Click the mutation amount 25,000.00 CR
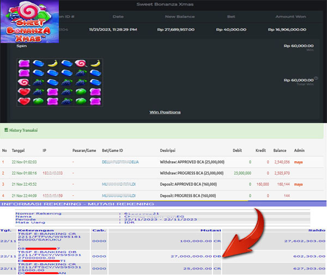 coord(202,268)
